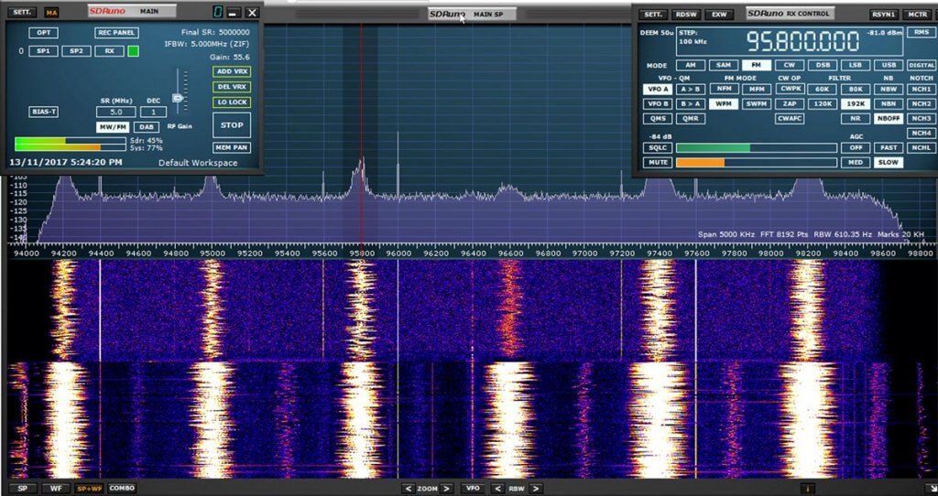Click the DEL VRX button
This screenshot has width=938, height=496.
232,87
